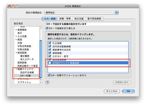This screenshot has width=146, height=106.
Task: Select 0キー切替 in the settings tree
Action: pyautogui.click(x=25, y=76)
